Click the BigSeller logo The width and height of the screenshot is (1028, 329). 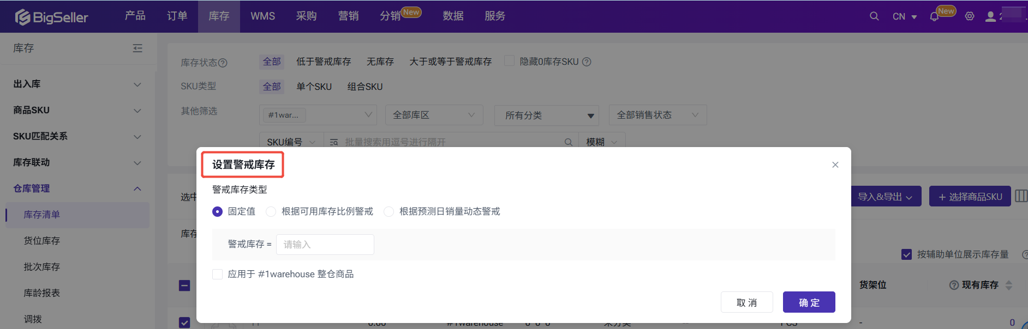click(x=52, y=17)
